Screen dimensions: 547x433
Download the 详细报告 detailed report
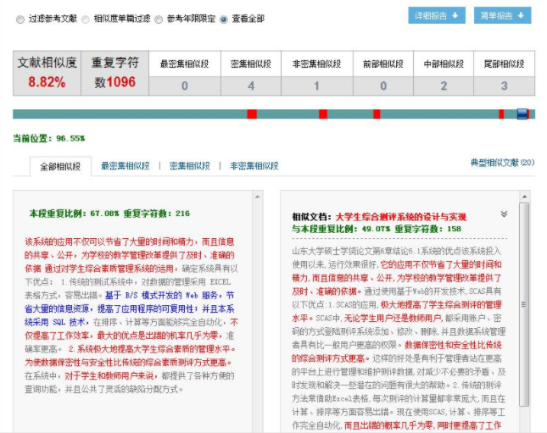click(x=438, y=15)
